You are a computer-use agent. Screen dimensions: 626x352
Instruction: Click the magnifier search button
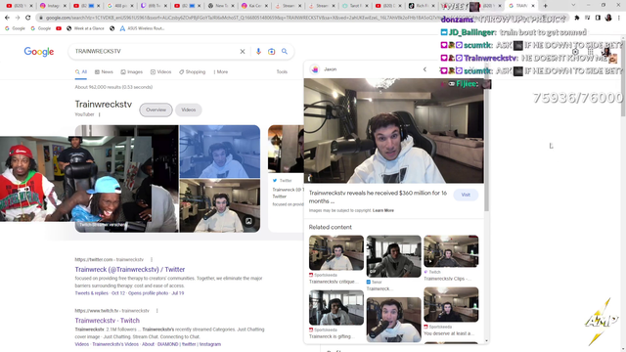pyautogui.click(x=285, y=52)
